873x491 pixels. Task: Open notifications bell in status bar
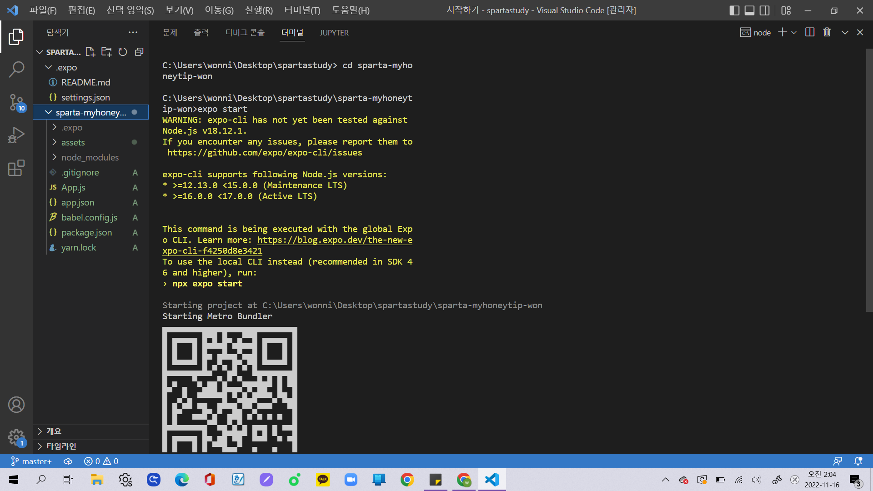coord(858,461)
